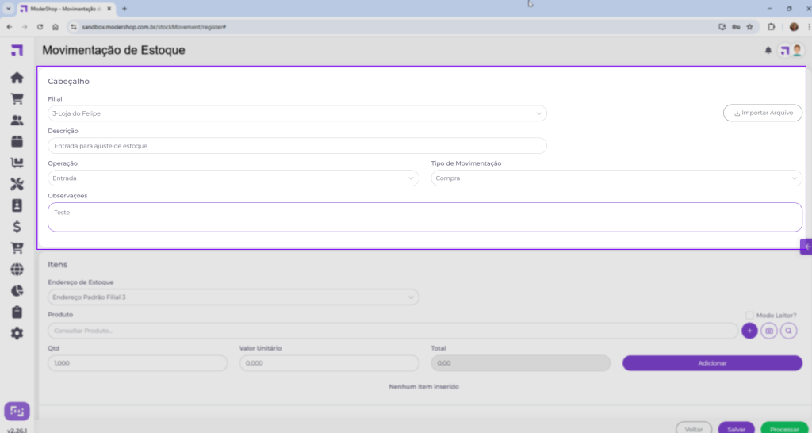Open the settings gear in sidebar
Screen dimensions: 812x433
tap(17, 333)
